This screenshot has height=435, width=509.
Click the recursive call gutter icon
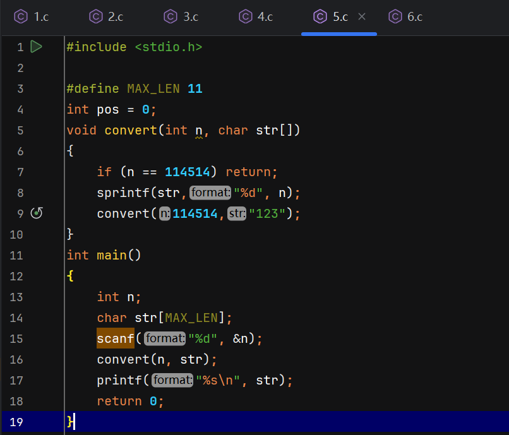tap(37, 213)
